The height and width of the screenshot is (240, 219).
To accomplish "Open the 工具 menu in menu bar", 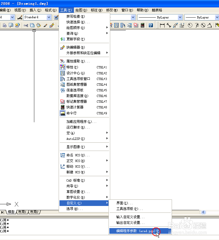I will [x=66, y=10].
